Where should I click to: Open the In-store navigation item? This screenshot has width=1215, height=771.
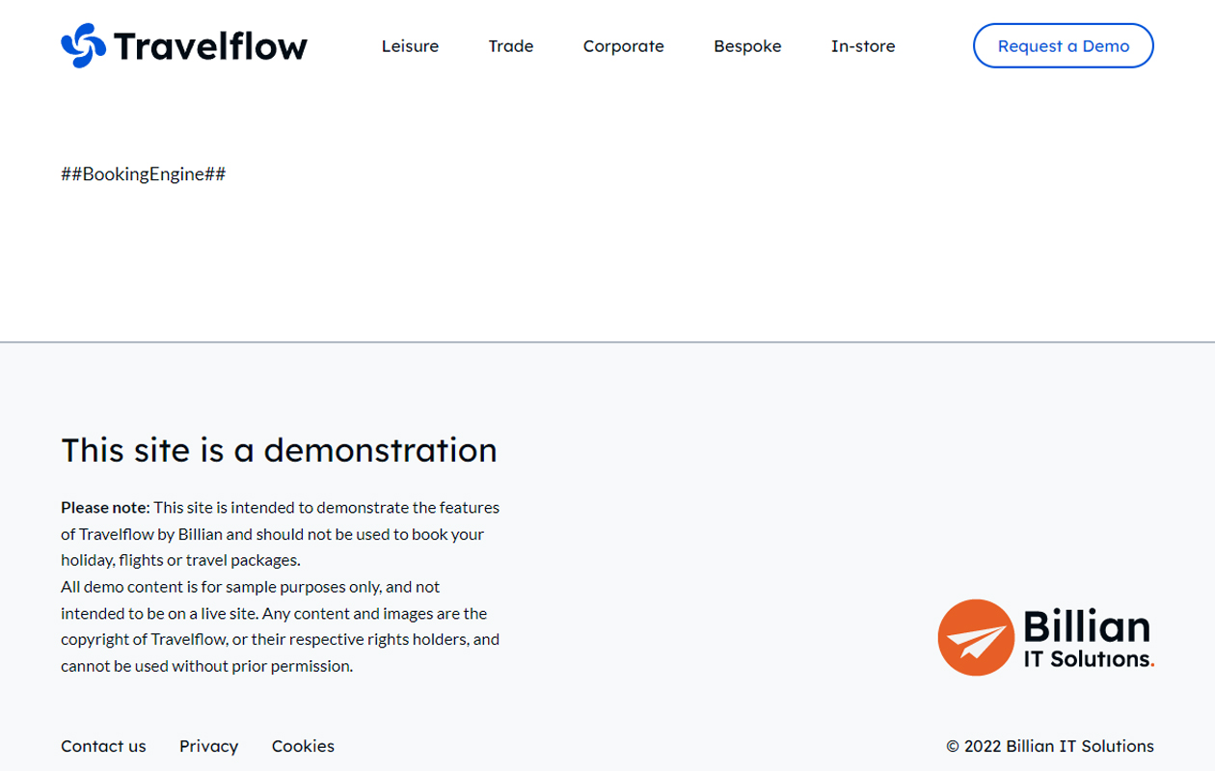[863, 46]
